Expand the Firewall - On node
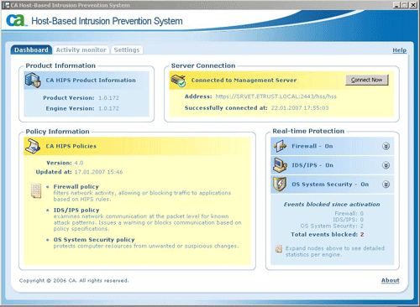The image size is (420, 307). [x=386, y=146]
